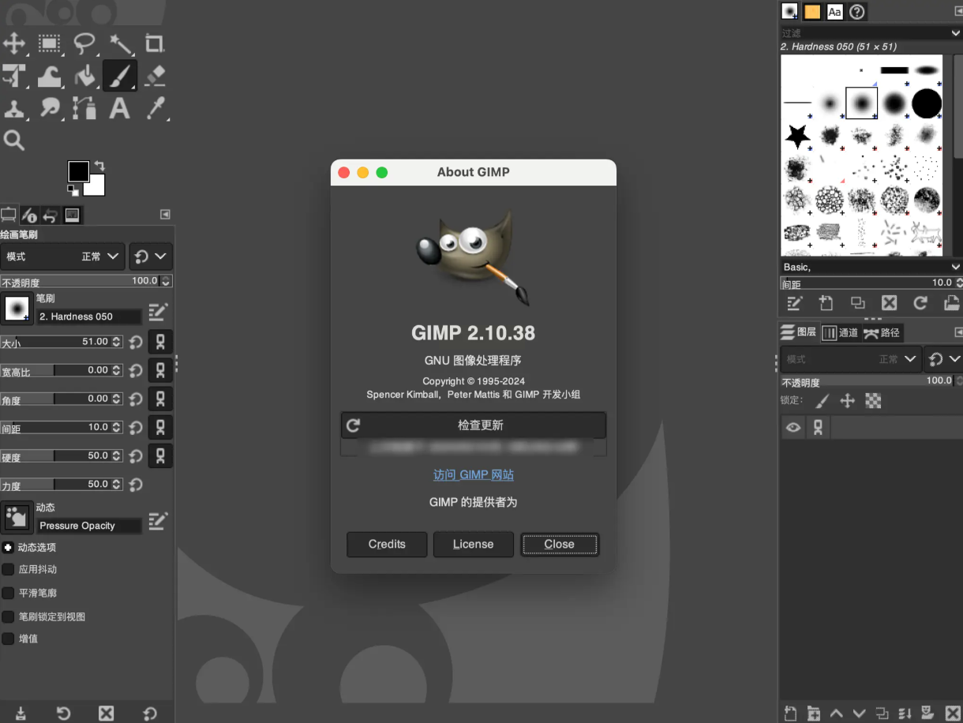
Task: Select the Crop tool
Action: 155,43
